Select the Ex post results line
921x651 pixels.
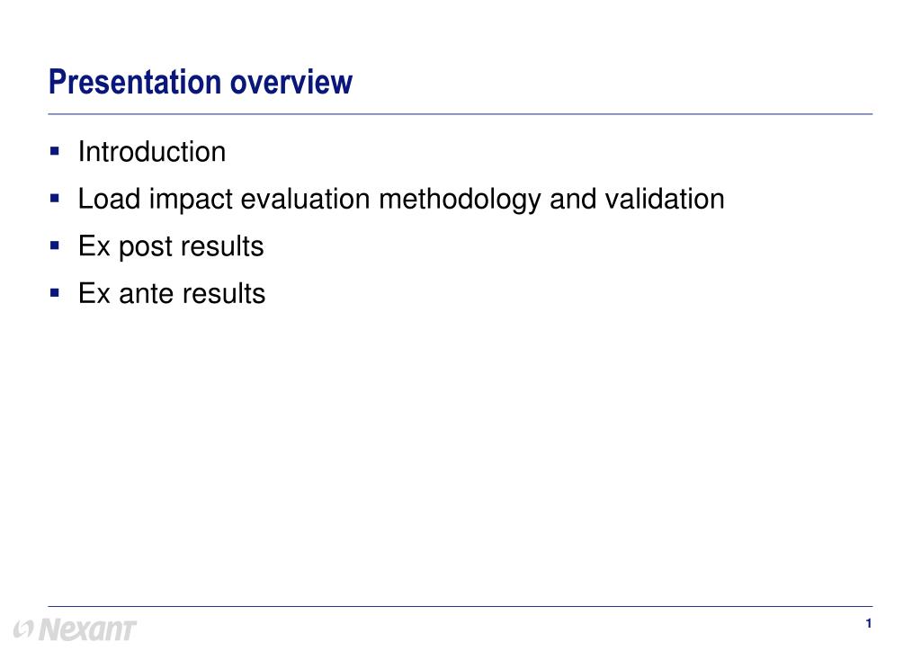(x=171, y=246)
